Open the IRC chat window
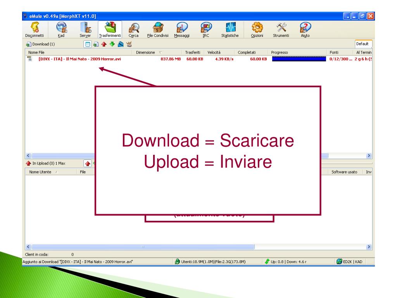397x298 pixels. (x=206, y=29)
